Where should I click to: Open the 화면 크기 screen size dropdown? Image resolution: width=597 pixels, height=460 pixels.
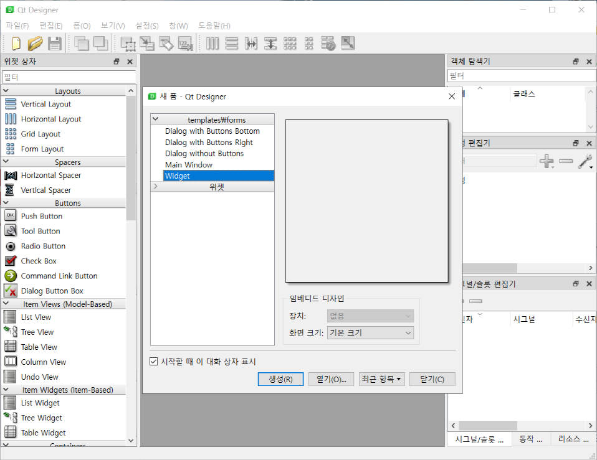tap(370, 332)
